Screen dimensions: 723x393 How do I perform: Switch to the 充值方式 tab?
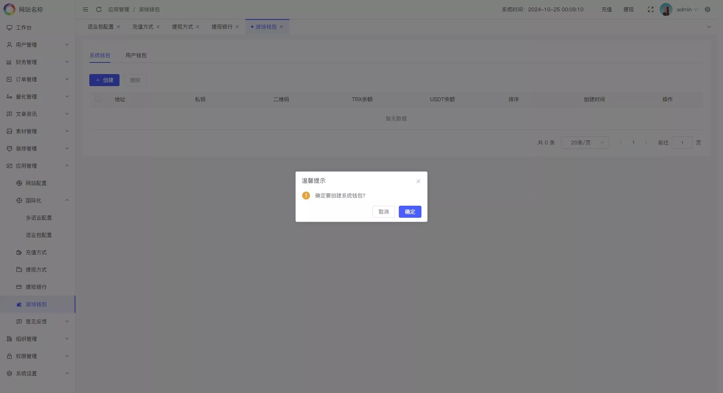142,27
